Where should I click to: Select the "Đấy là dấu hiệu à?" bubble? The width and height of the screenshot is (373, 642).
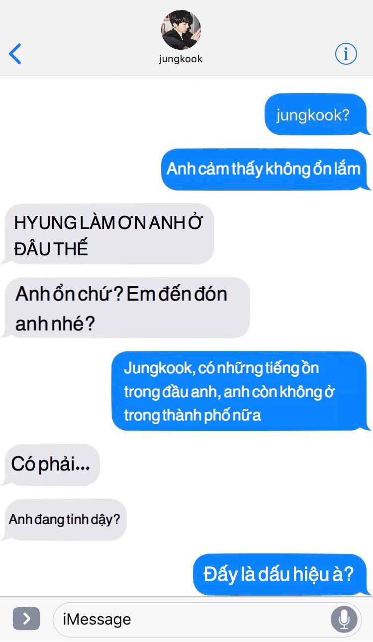point(281,574)
